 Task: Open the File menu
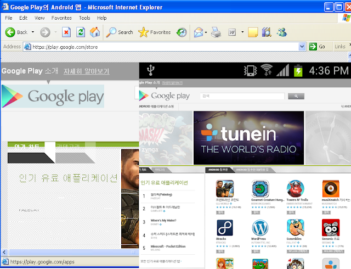pyautogui.click(x=9, y=18)
